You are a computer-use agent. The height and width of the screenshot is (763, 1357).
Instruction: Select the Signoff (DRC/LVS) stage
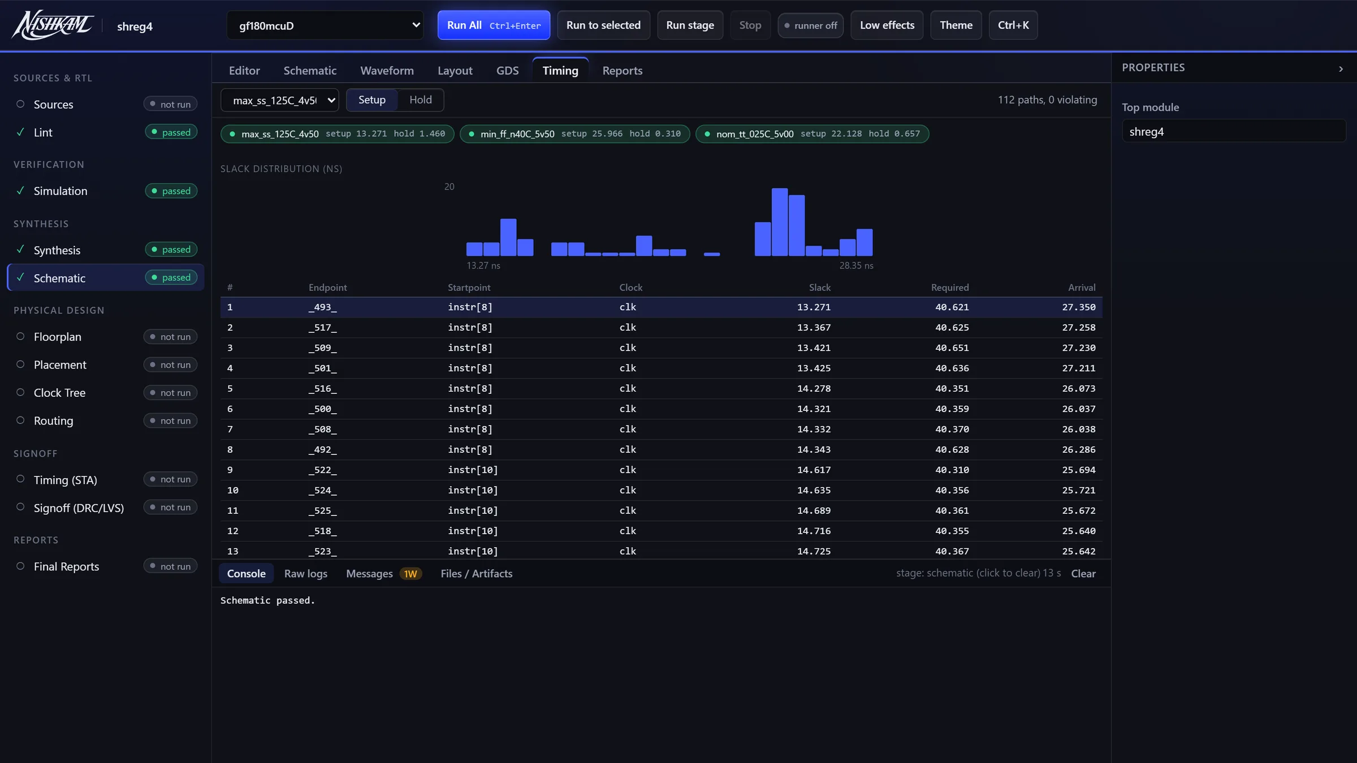106,508
